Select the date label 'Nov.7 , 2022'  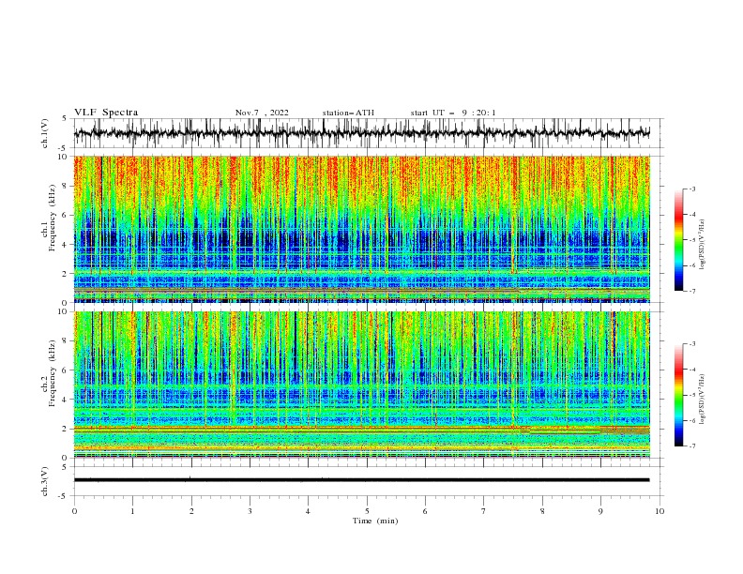pyautogui.click(x=262, y=113)
